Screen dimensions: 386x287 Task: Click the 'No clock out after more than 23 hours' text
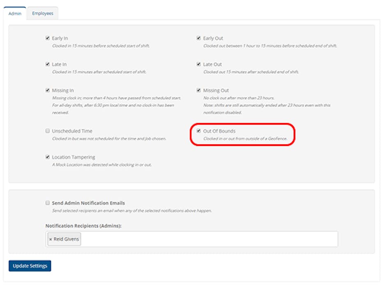239,98
